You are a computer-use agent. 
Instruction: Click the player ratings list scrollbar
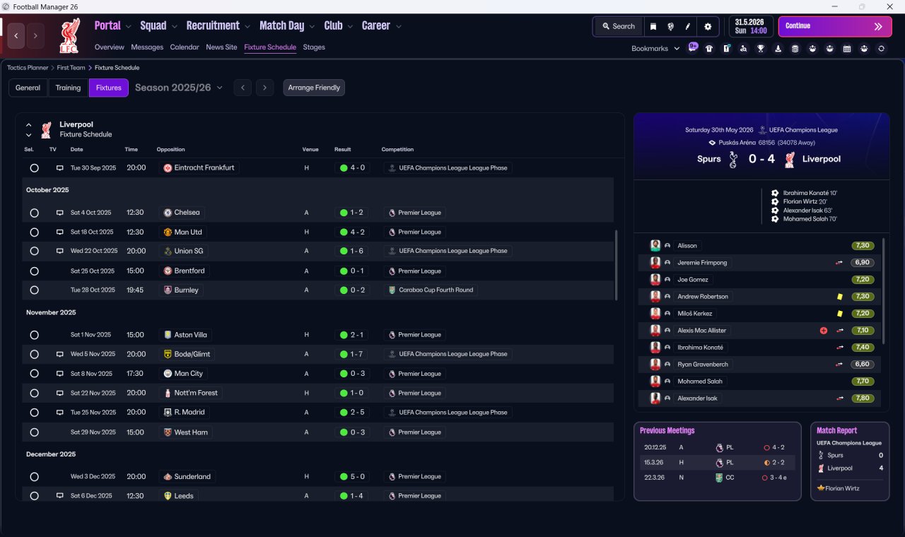pos(884,291)
